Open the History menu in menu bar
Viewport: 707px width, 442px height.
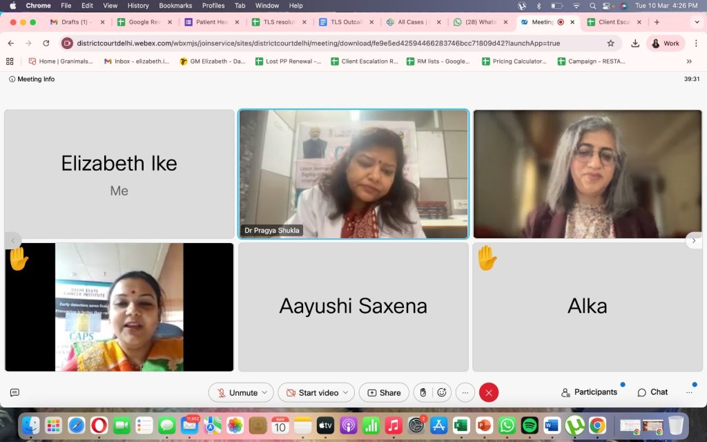(138, 6)
